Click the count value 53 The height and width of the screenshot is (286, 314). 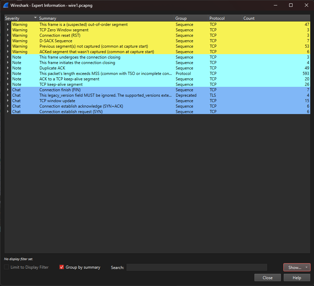(307, 46)
